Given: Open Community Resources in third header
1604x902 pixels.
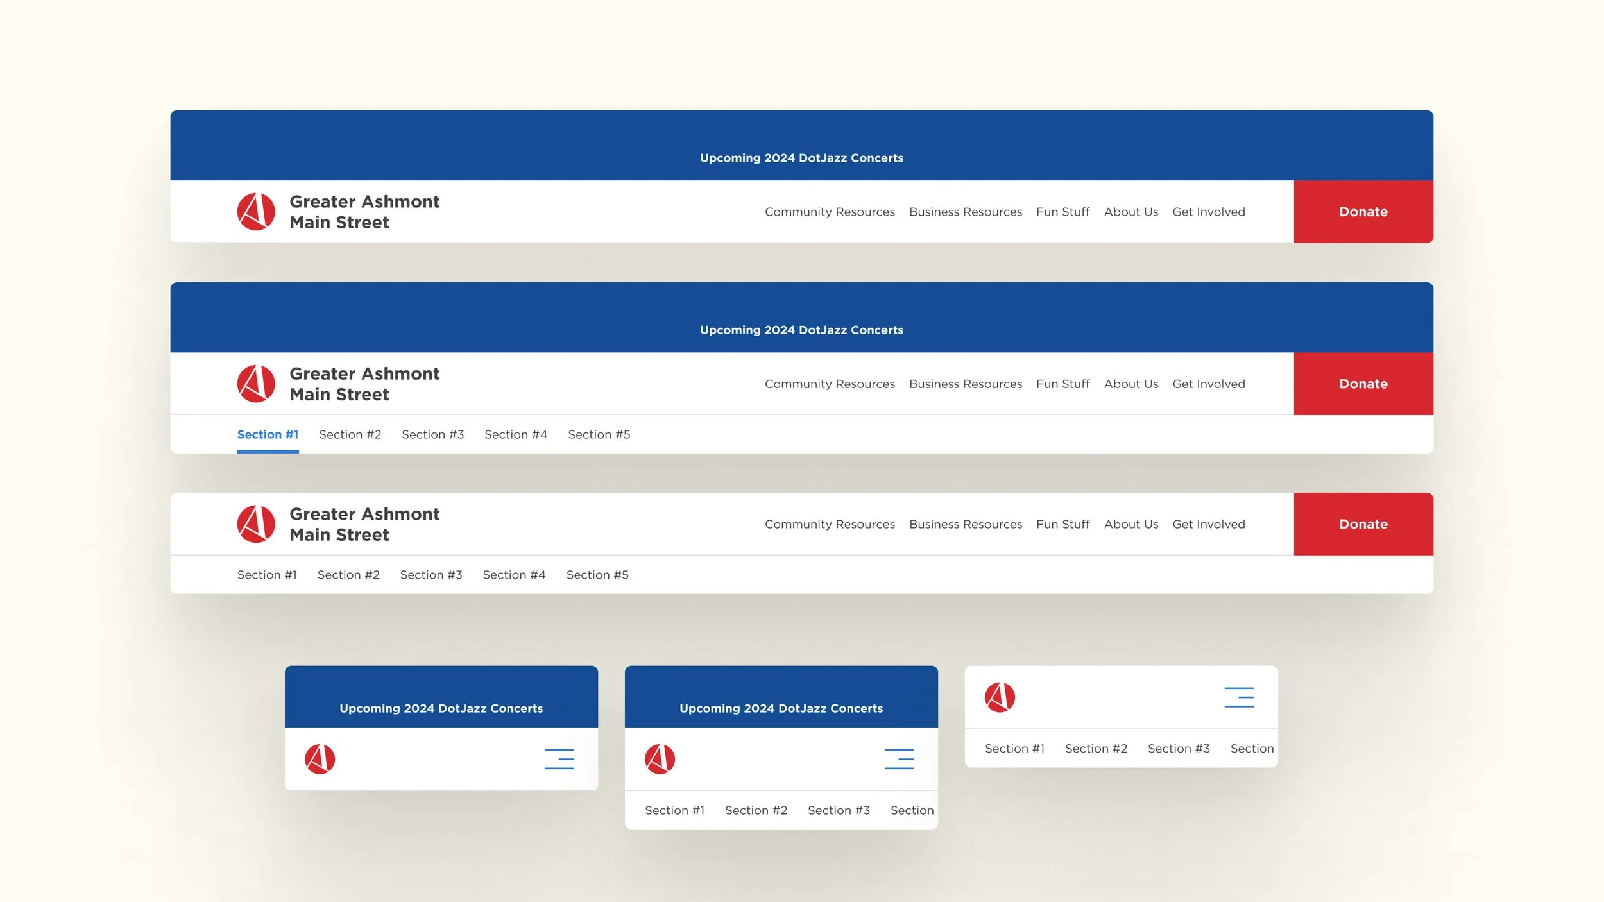Looking at the screenshot, I should pyautogui.click(x=830, y=524).
